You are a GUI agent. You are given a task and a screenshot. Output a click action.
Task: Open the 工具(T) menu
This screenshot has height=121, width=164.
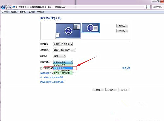point(31,12)
